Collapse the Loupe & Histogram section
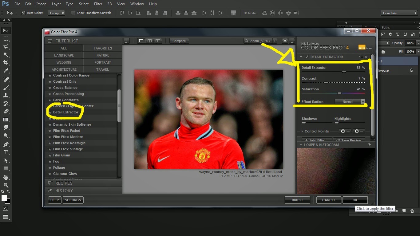Screen dimensions: 420x236 pos(301,145)
